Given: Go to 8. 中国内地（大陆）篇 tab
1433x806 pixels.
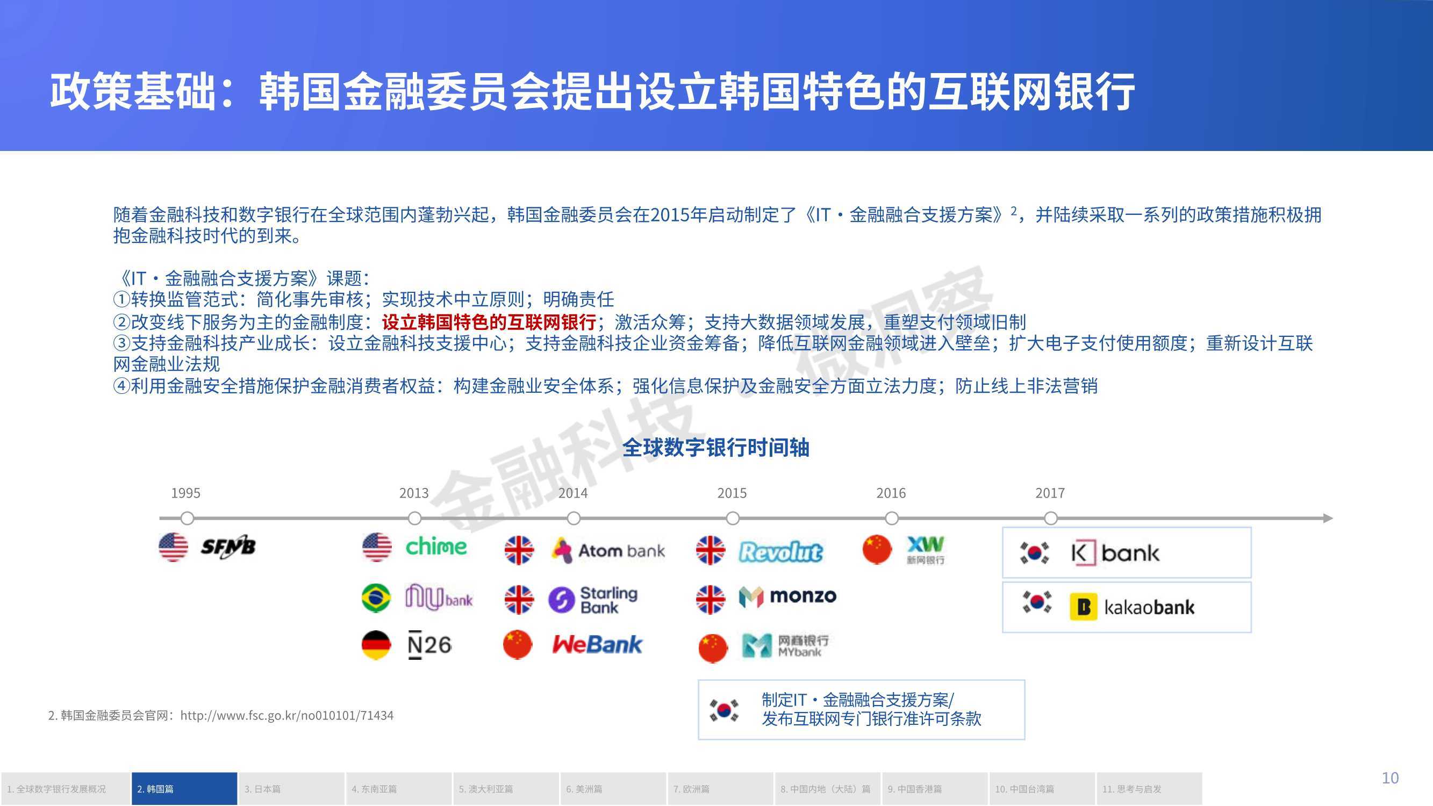Looking at the screenshot, I should (828, 789).
